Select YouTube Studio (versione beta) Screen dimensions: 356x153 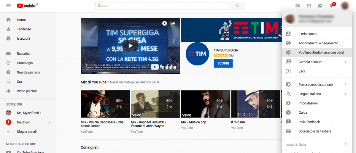click(321, 52)
